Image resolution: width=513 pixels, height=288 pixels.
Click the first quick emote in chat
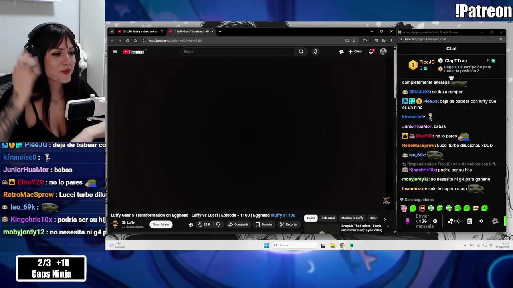[404, 208]
